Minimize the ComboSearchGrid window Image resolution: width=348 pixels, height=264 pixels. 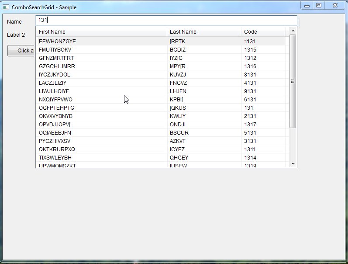click(x=307, y=6)
